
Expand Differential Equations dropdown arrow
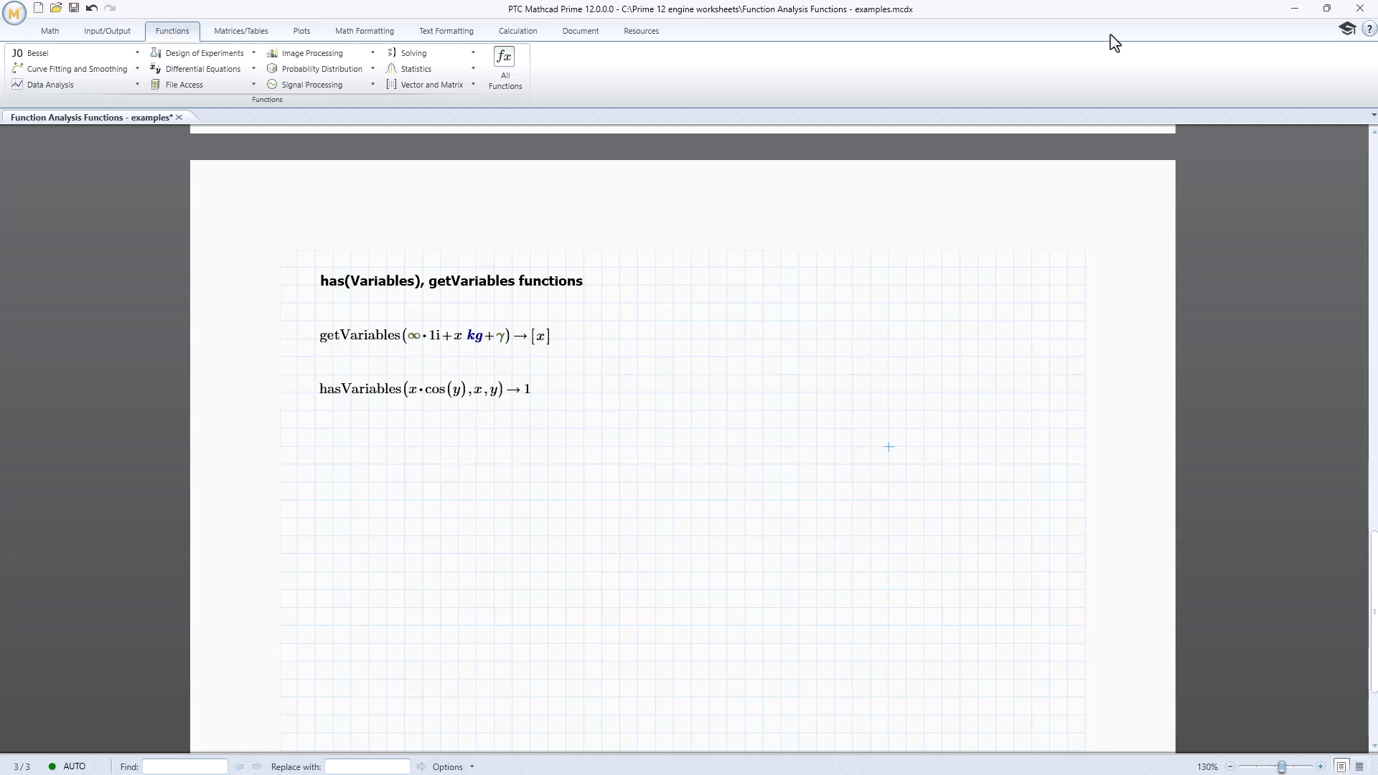click(x=253, y=69)
